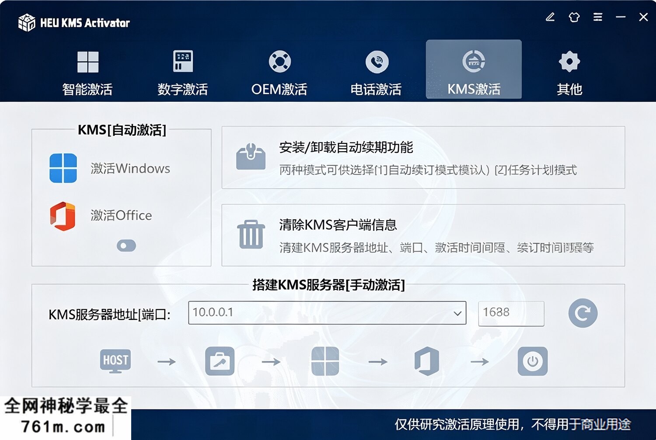
Task: Click the footer notice 仅供研究激活原理使用
Action: pos(513,424)
